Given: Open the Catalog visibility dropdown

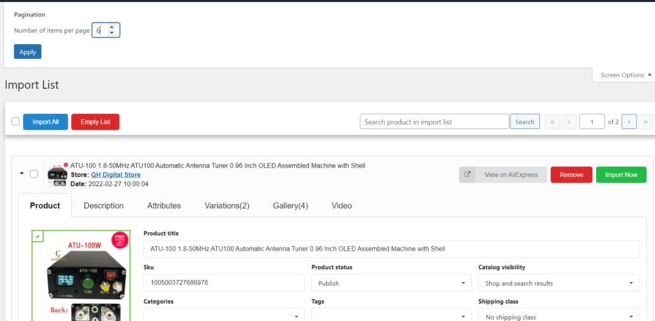Looking at the screenshot, I should (x=558, y=283).
